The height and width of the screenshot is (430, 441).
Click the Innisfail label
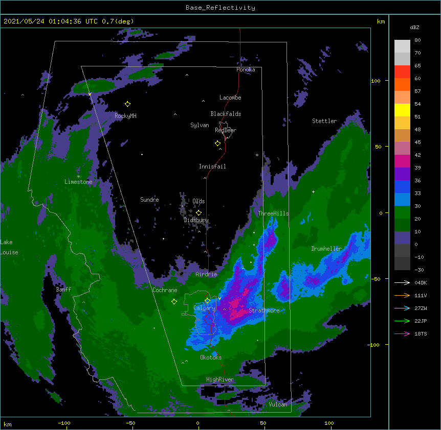pyautogui.click(x=212, y=166)
